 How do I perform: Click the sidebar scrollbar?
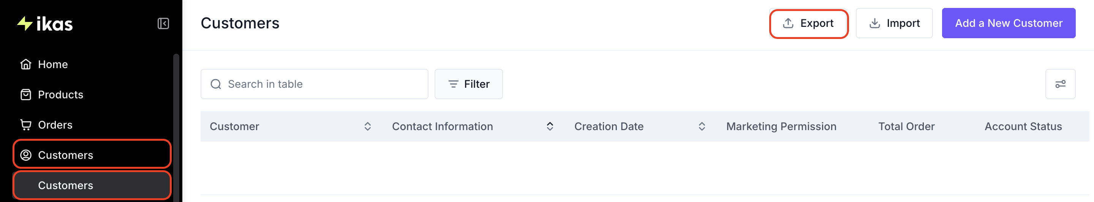click(176, 127)
